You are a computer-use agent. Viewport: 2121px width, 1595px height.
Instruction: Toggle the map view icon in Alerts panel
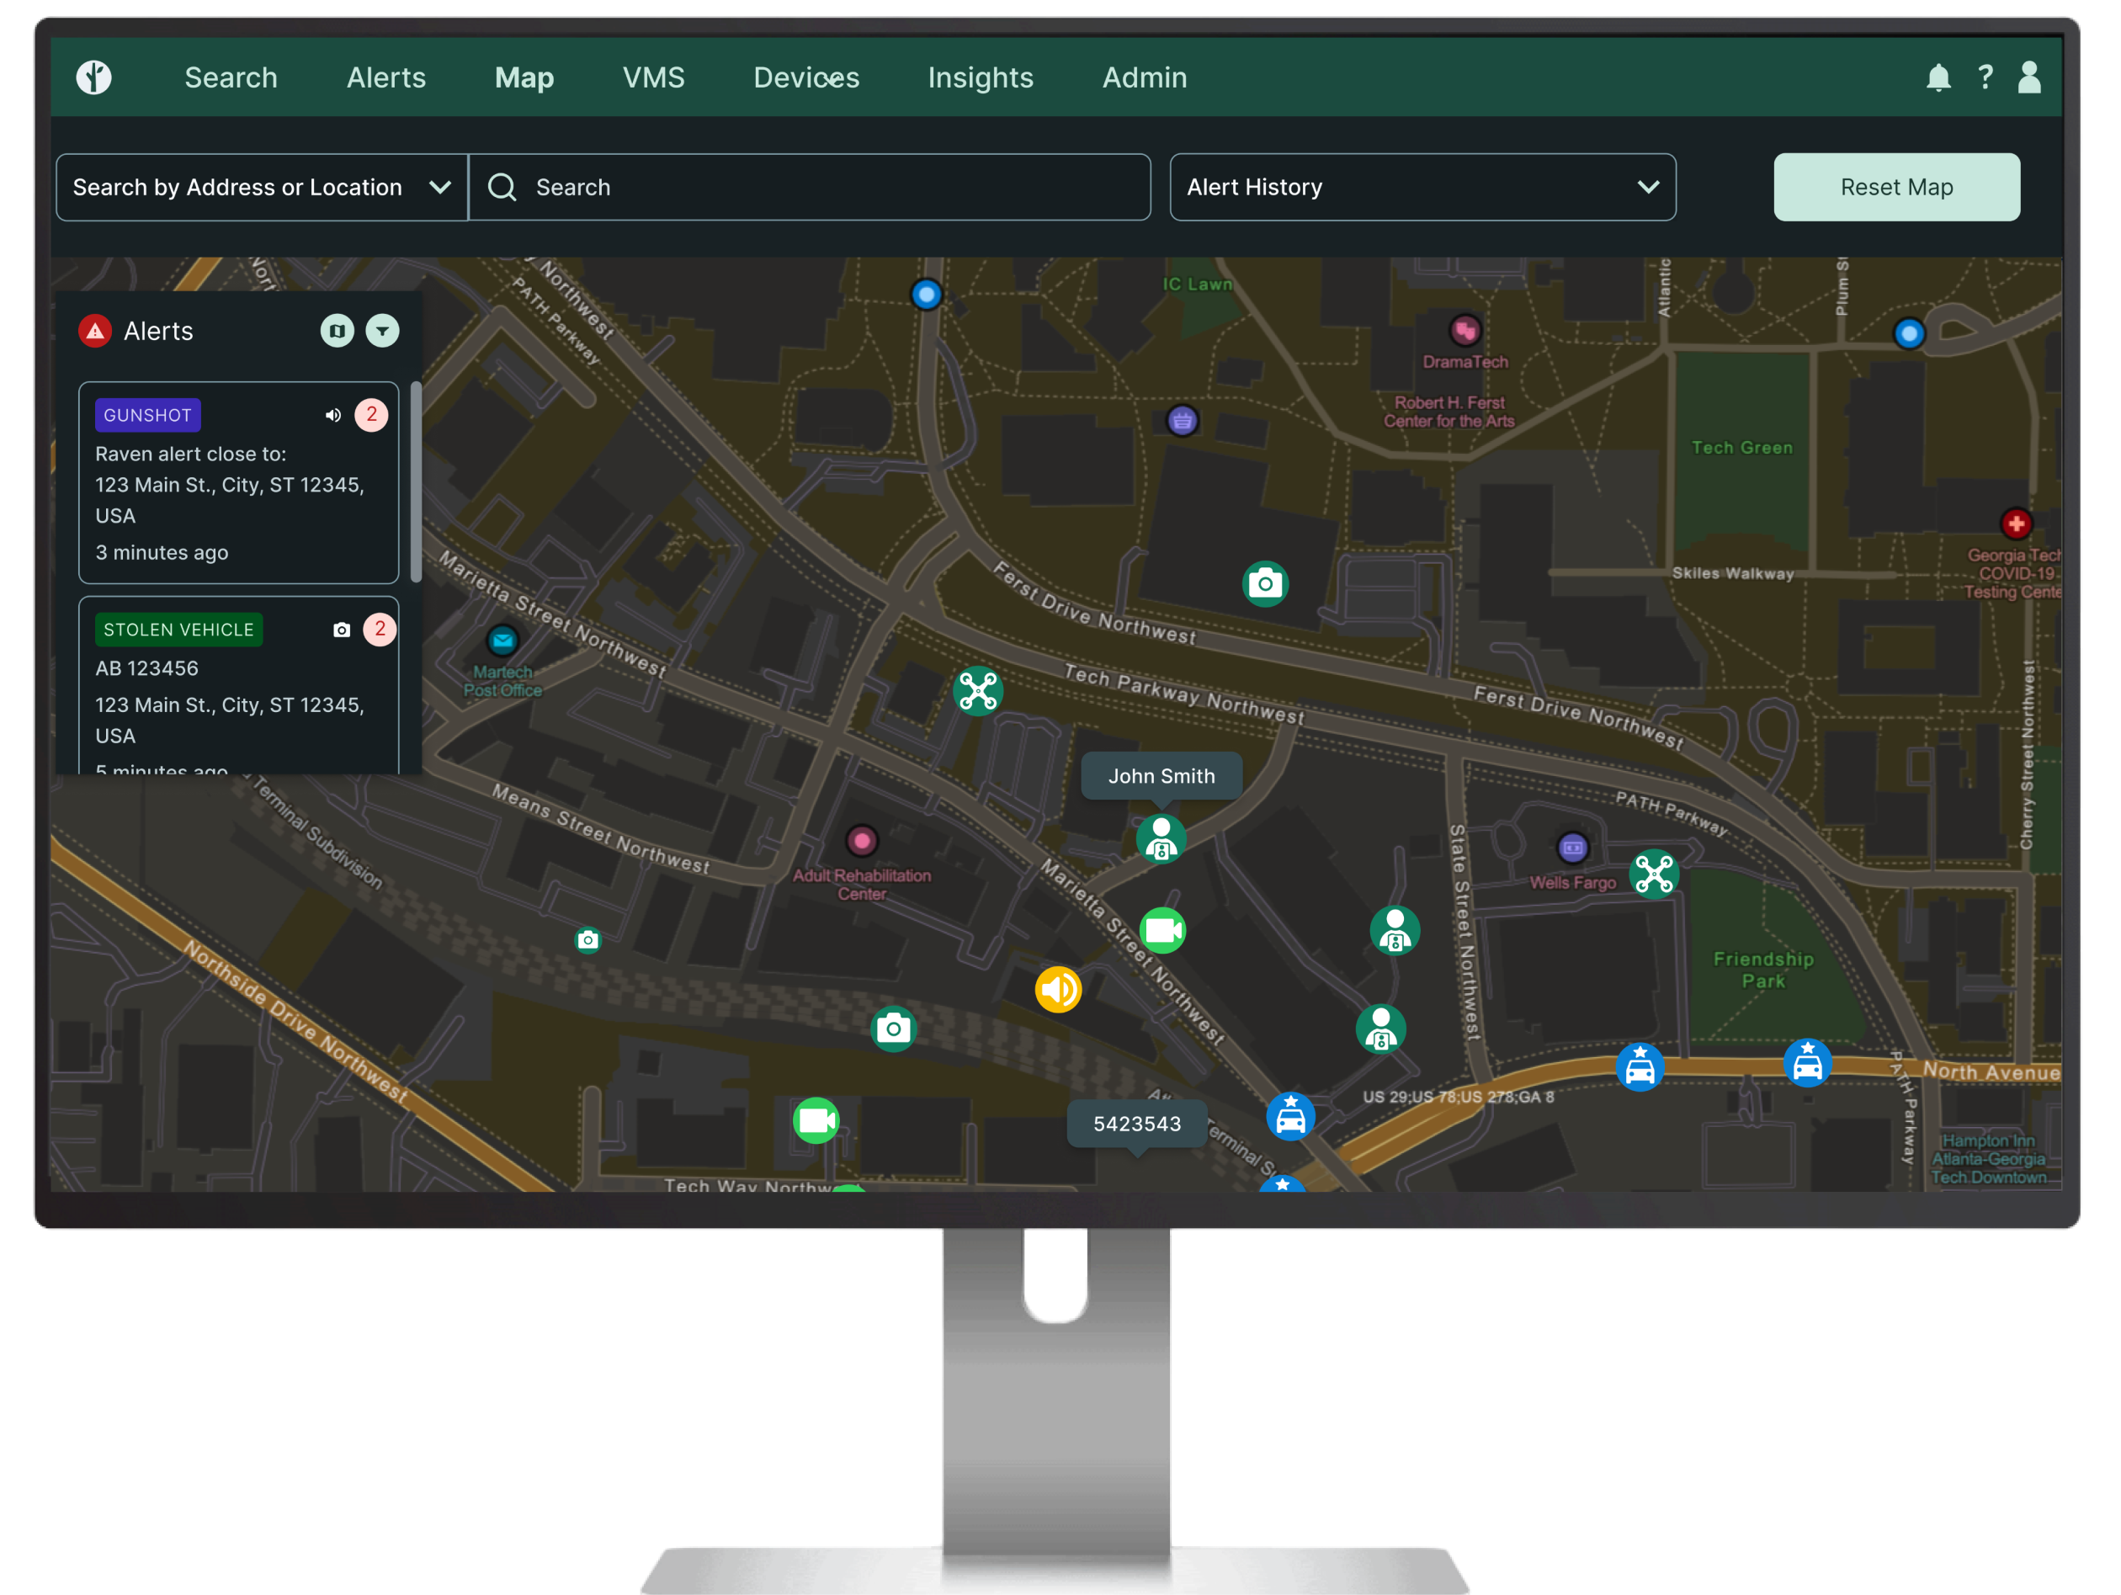click(x=337, y=331)
